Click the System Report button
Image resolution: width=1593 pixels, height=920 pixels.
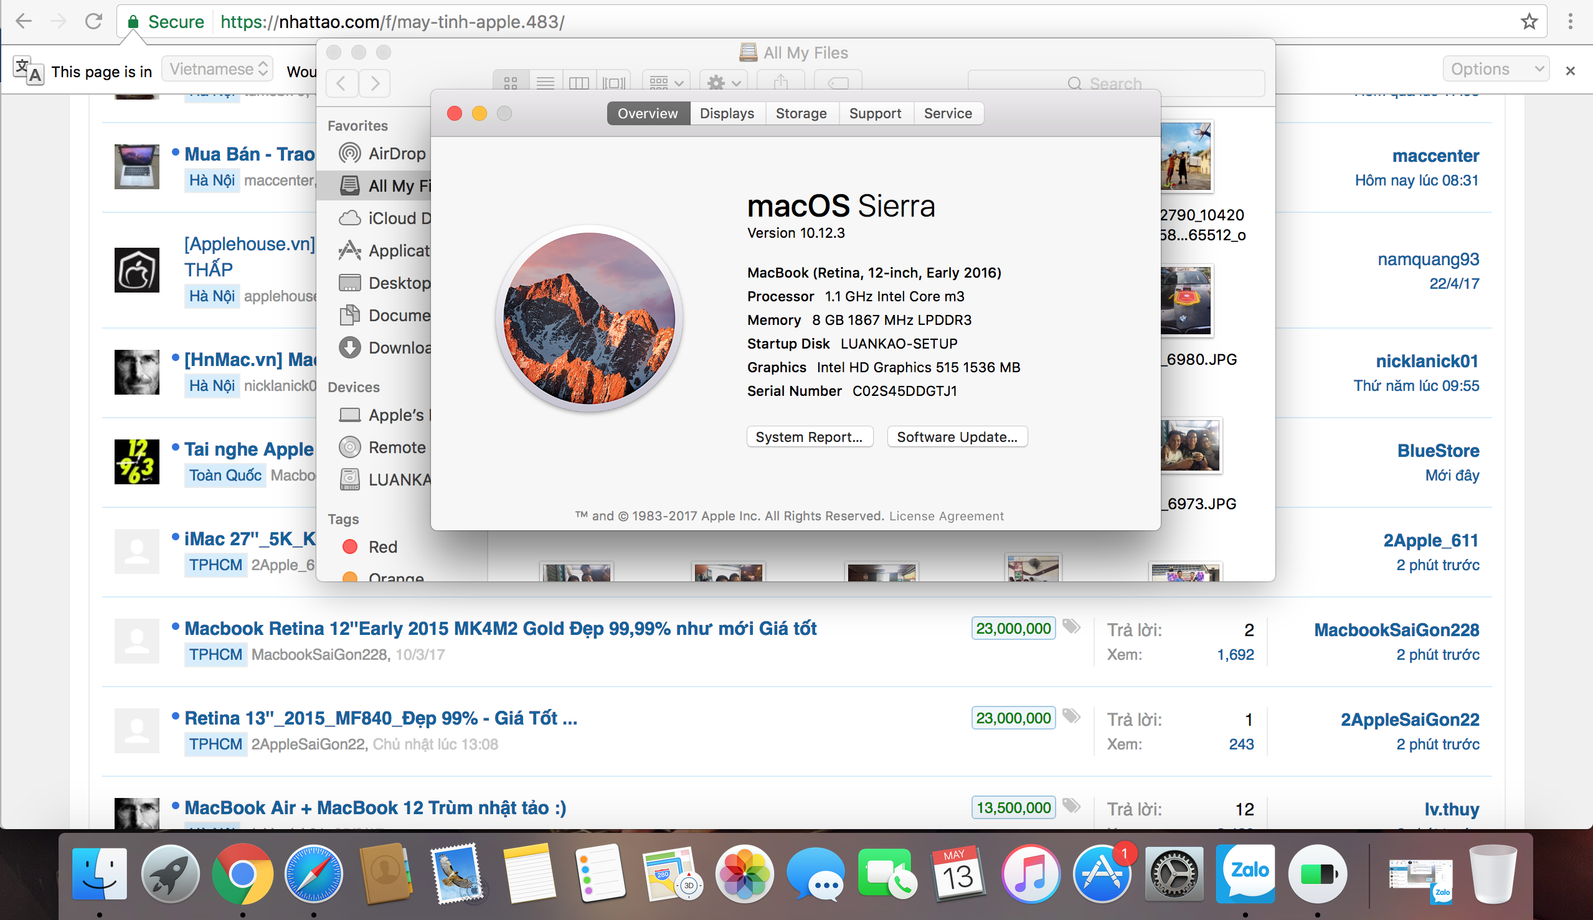tap(809, 436)
